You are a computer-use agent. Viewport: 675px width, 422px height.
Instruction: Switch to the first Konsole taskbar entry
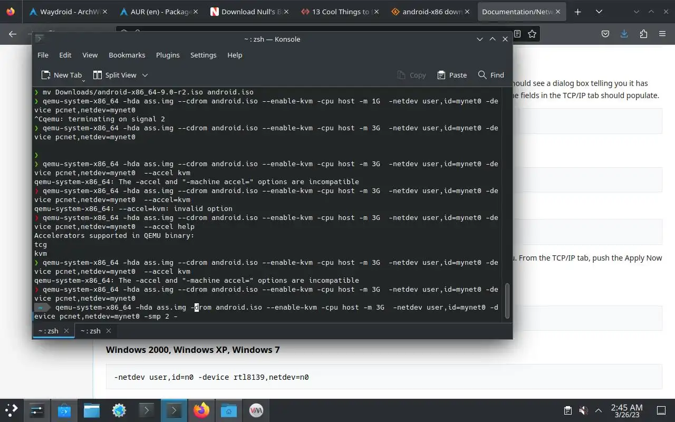(147, 410)
